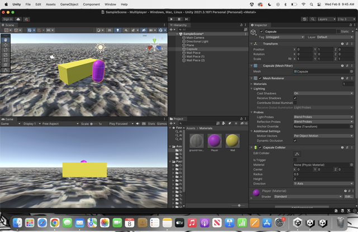This screenshot has height=232, width=358.
Task: Toggle the Receive Shadows checkbox
Action: (295, 98)
